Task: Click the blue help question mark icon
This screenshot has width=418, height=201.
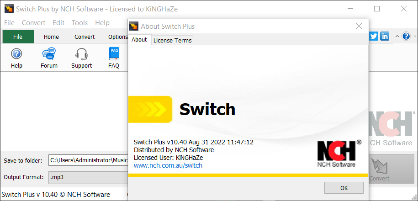Action: coord(406,36)
